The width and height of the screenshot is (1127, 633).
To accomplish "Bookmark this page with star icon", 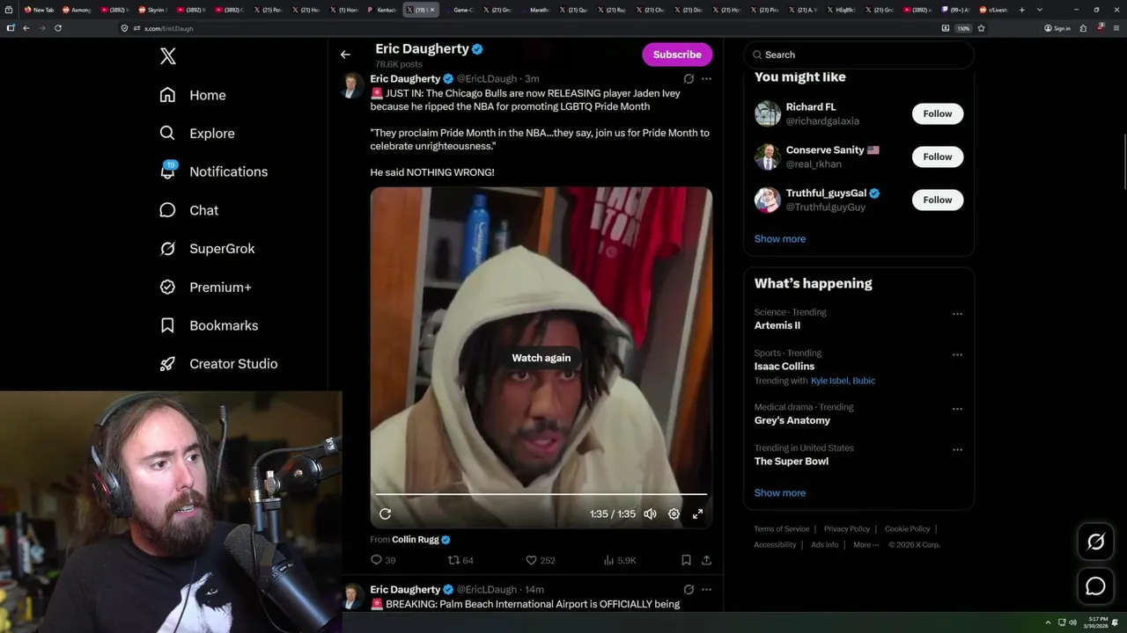I will click(981, 28).
